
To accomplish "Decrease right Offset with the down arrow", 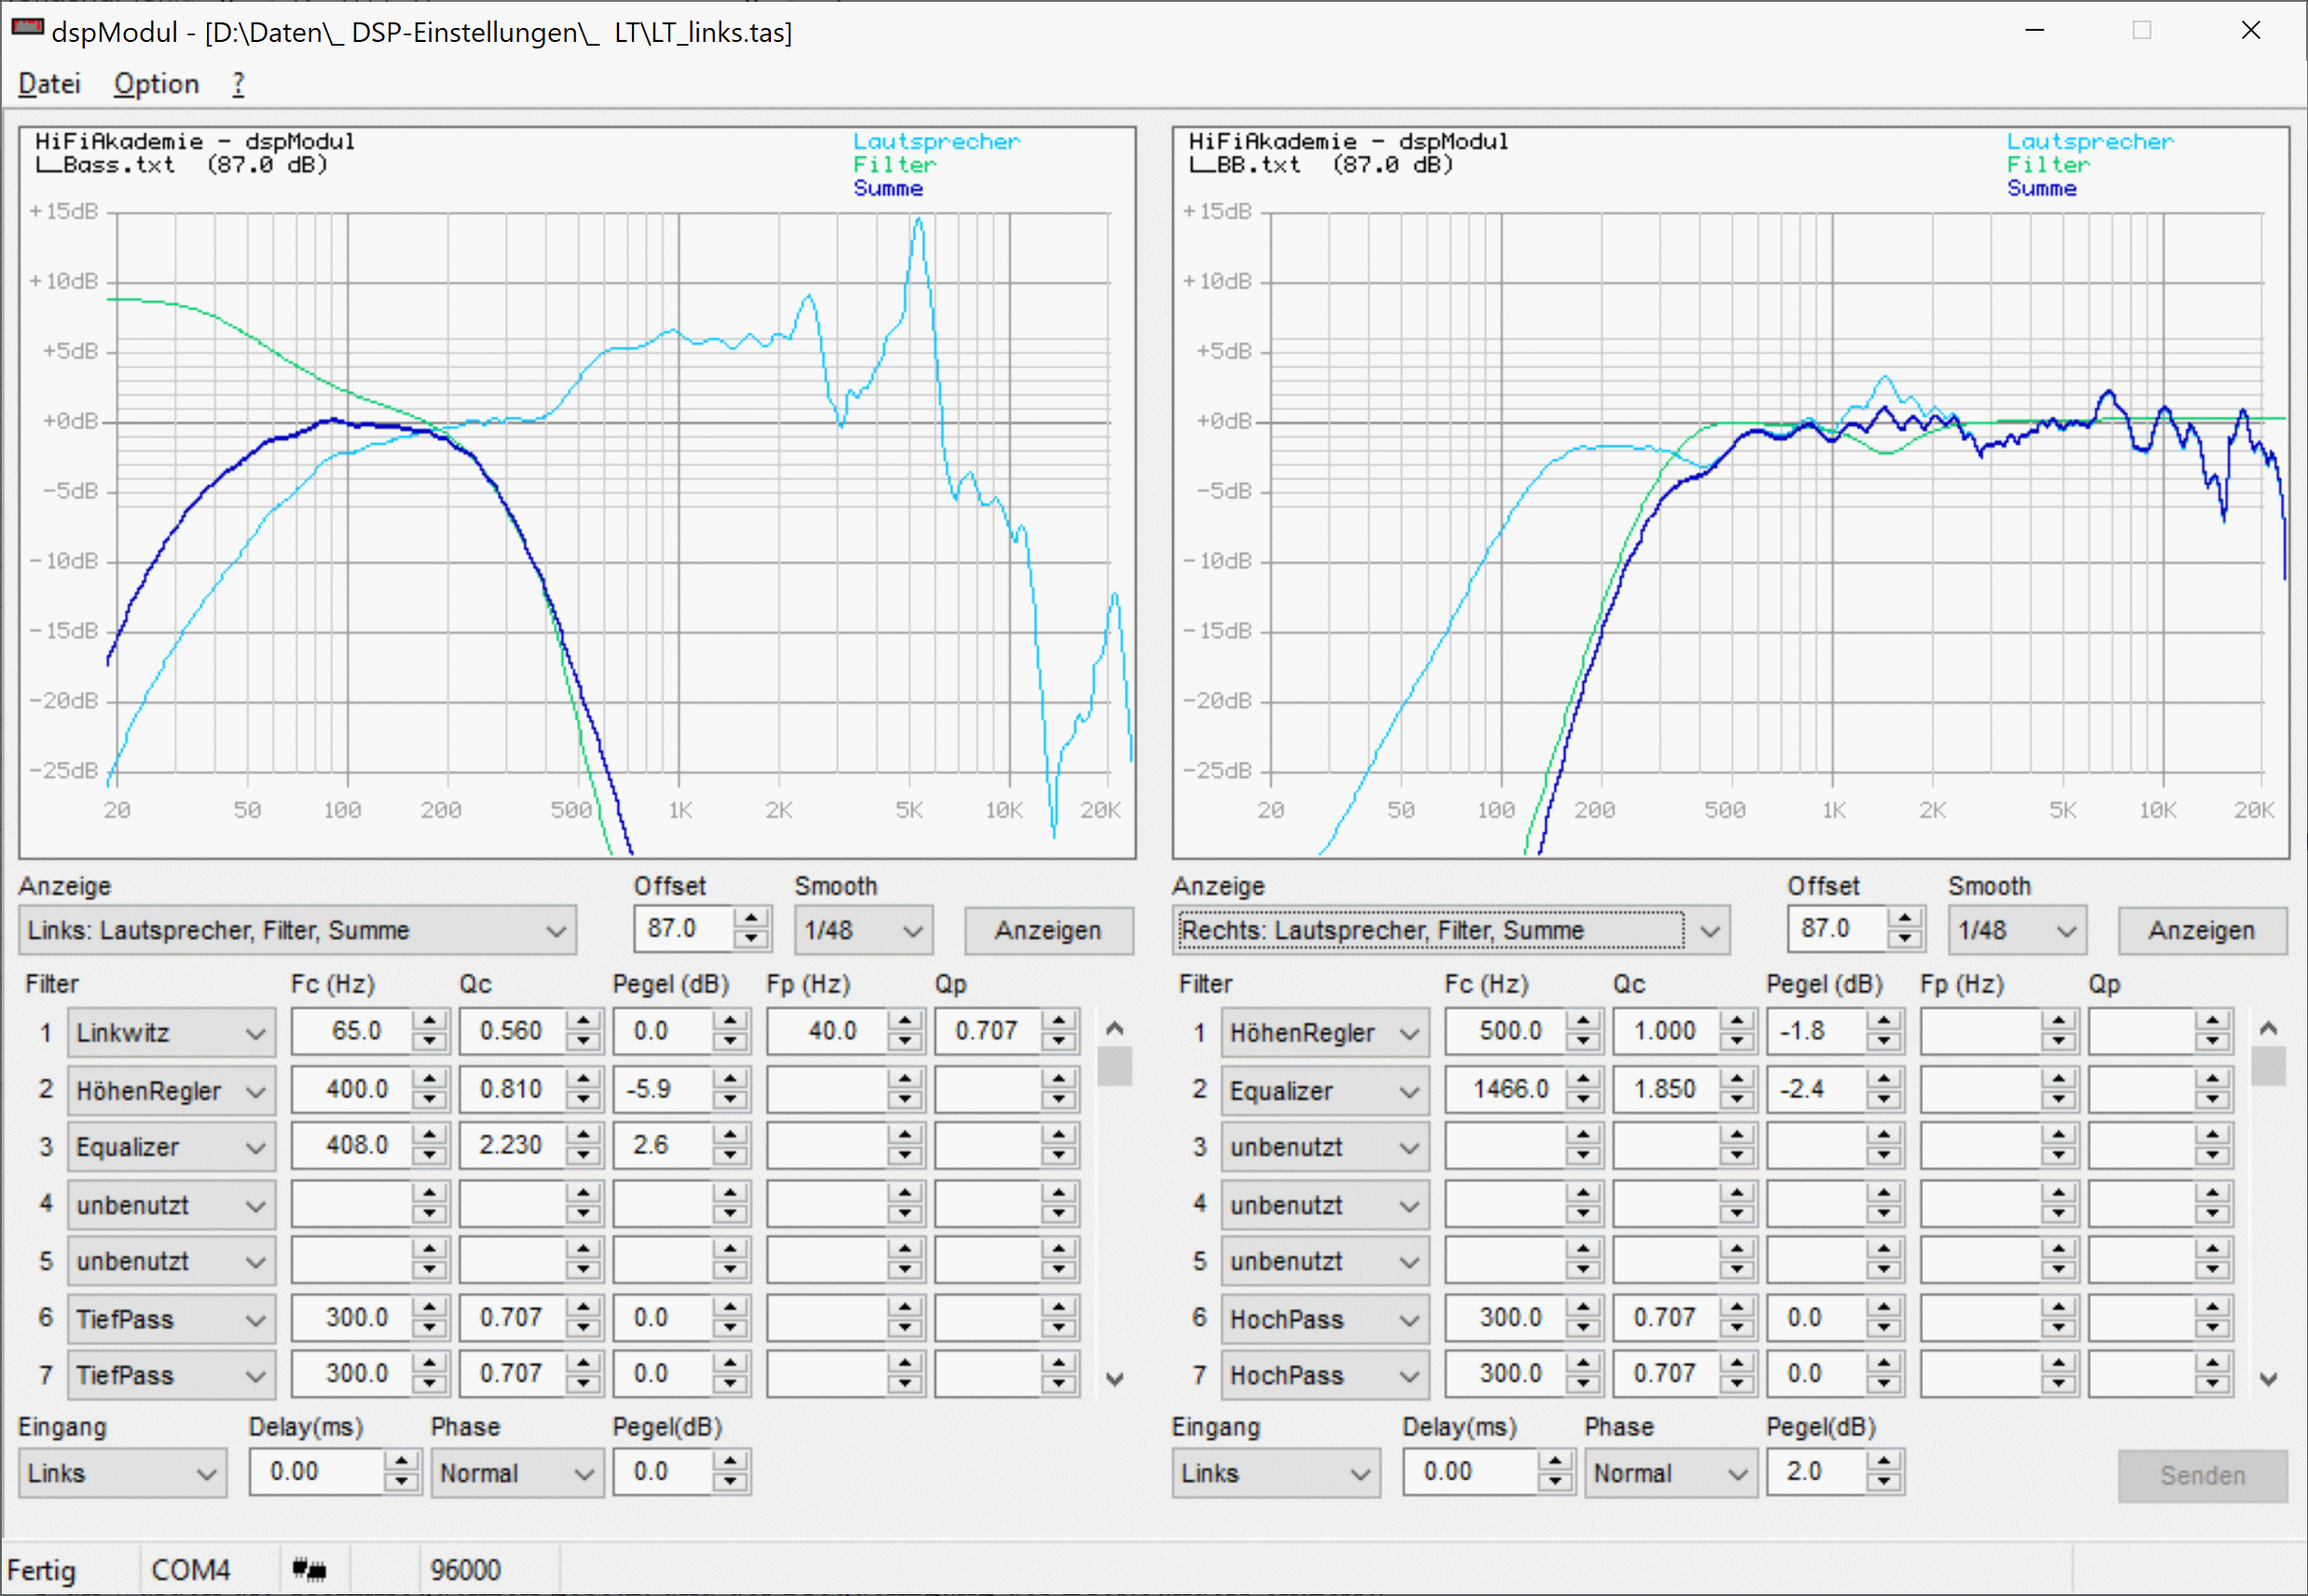I will click(1905, 940).
